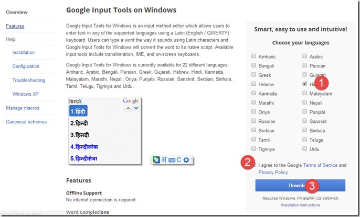Screen dimensions: 360x217
Task: Tick the Russian language checkbox
Action: (x=253, y=121)
